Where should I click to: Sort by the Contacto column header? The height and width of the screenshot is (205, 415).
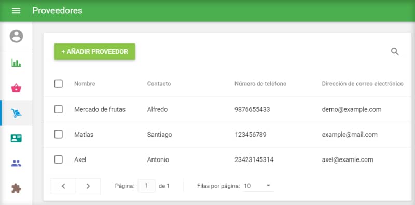pos(159,84)
